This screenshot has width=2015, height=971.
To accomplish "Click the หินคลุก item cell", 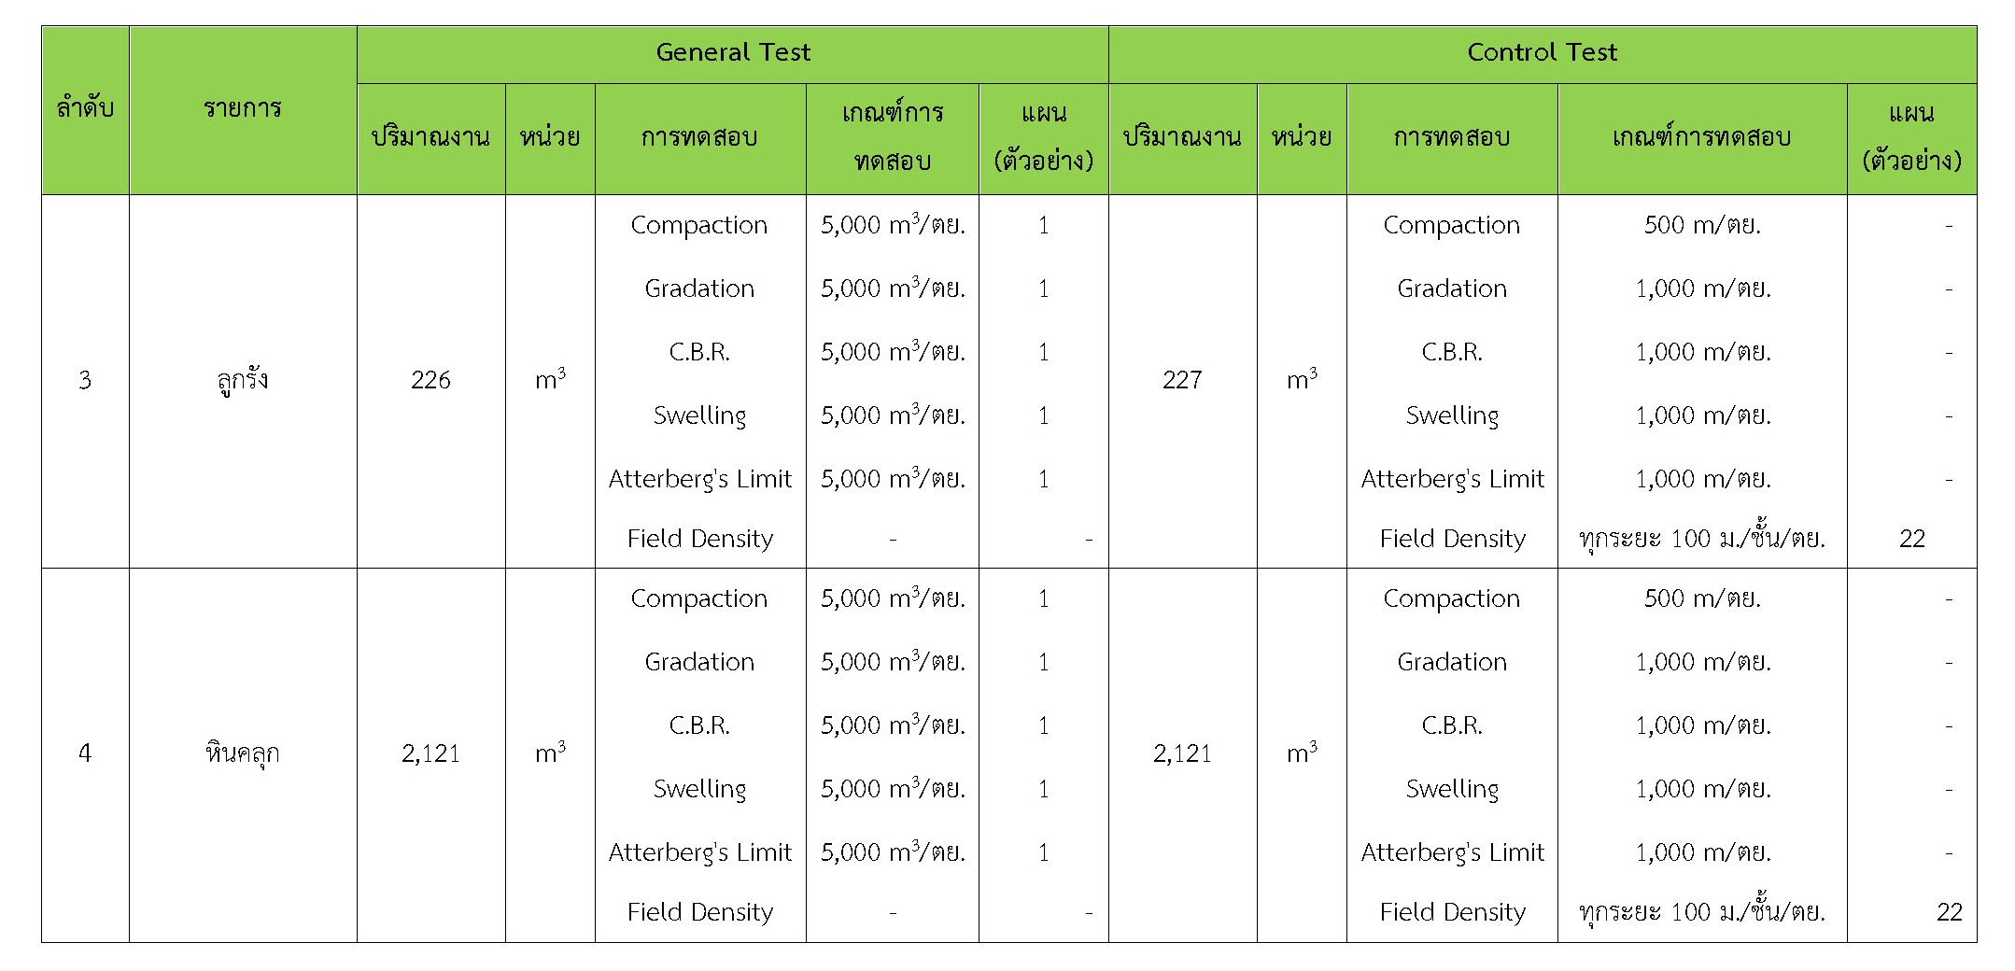I will point(243,753).
